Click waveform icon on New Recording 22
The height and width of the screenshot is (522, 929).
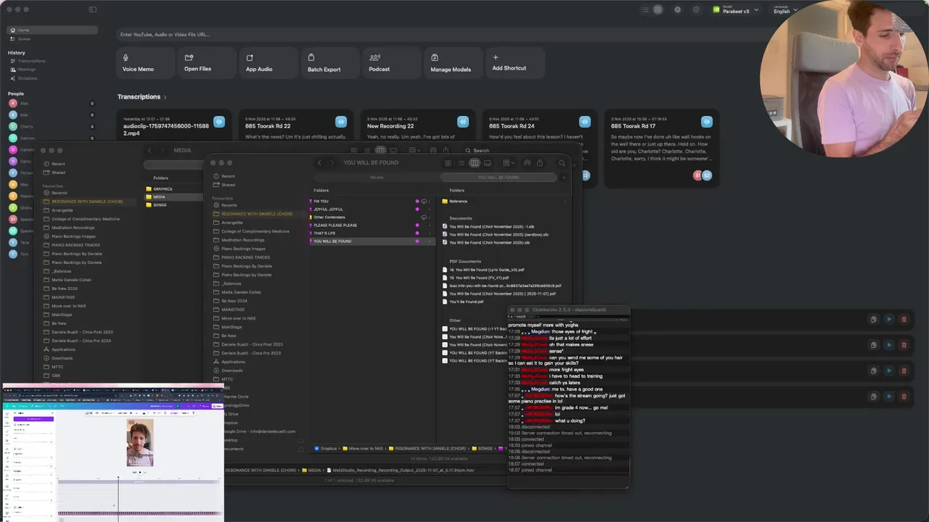pyautogui.click(x=462, y=121)
